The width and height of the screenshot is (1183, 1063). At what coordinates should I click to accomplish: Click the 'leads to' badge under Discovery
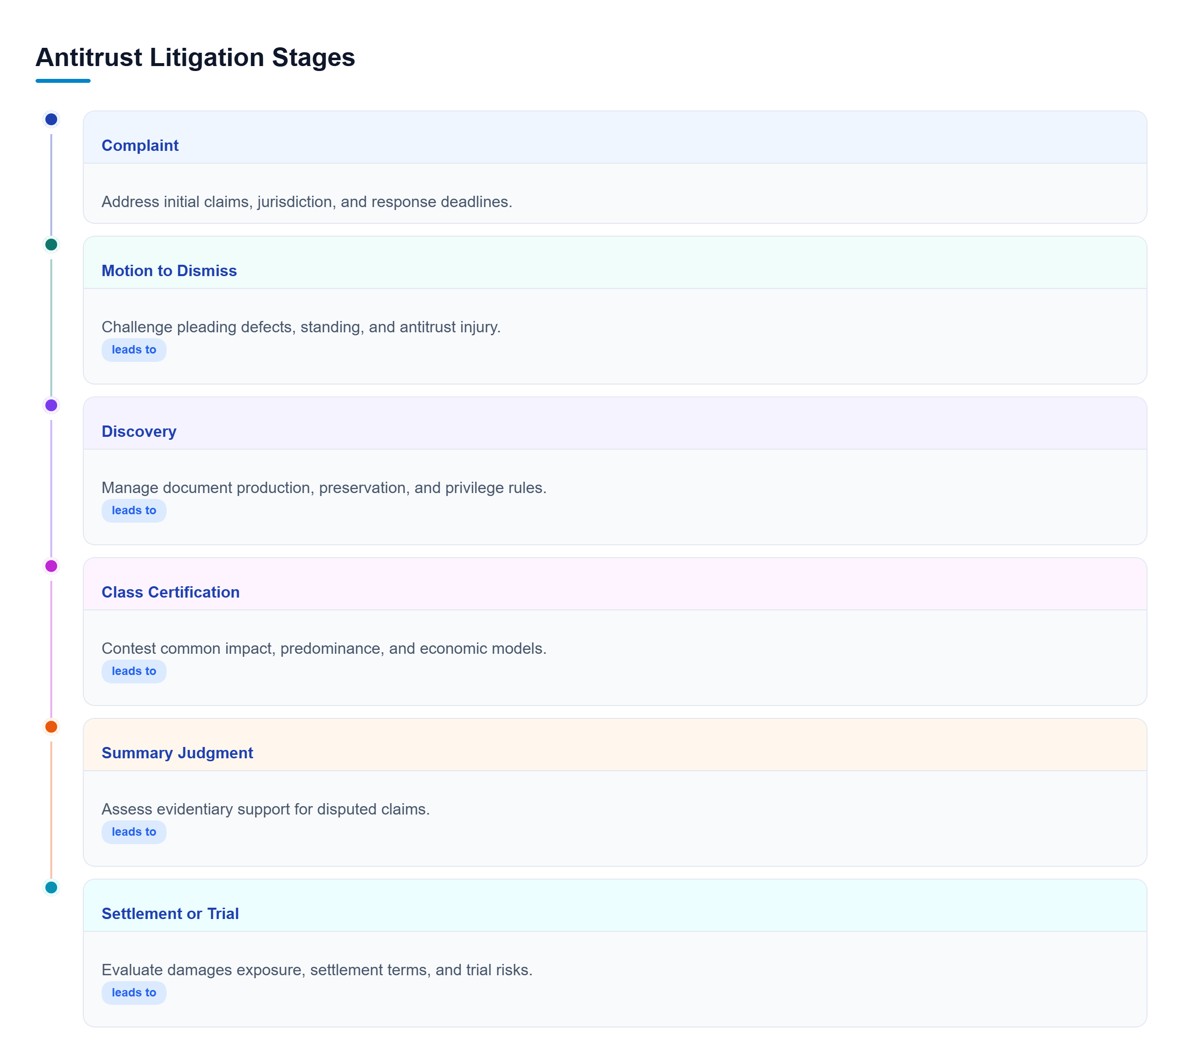[134, 510]
